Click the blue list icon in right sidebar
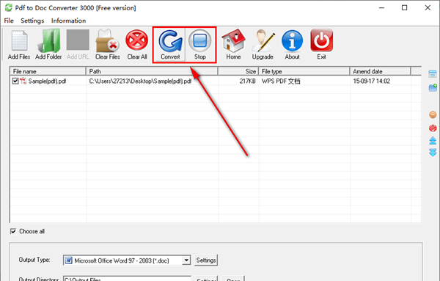 (433, 74)
